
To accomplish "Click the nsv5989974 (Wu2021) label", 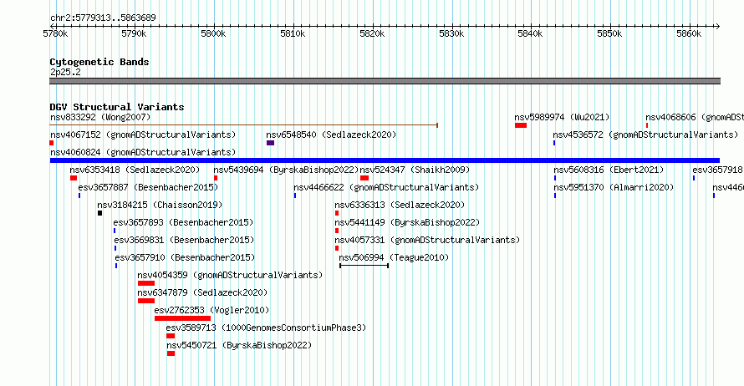I will point(562,117).
